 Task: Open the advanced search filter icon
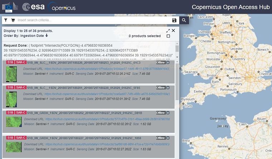coord(6,20)
